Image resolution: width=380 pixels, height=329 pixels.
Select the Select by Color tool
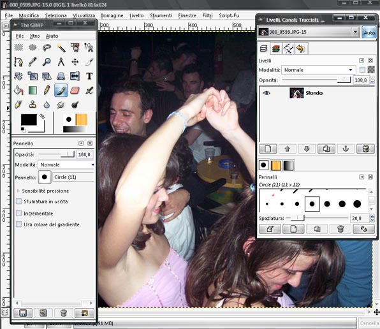(75, 47)
